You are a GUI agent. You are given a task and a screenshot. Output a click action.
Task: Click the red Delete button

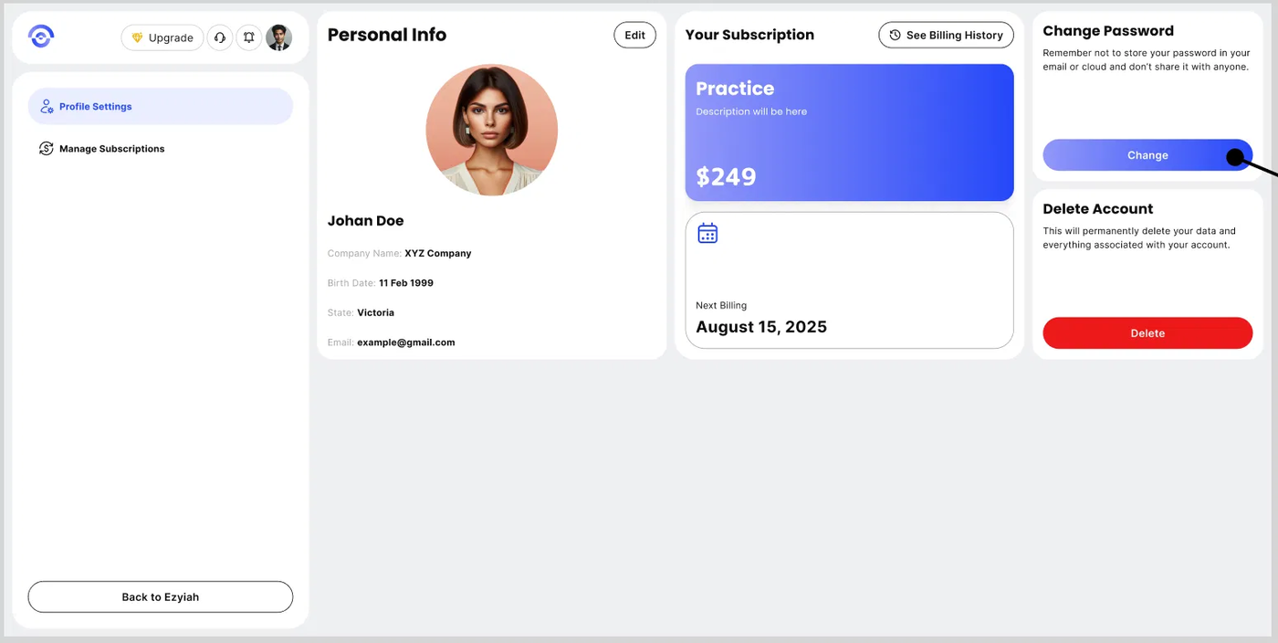click(1147, 333)
